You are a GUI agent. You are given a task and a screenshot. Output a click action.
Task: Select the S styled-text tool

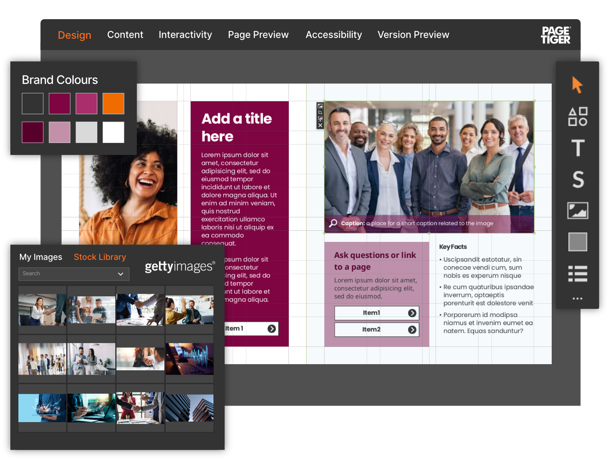[578, 179]
